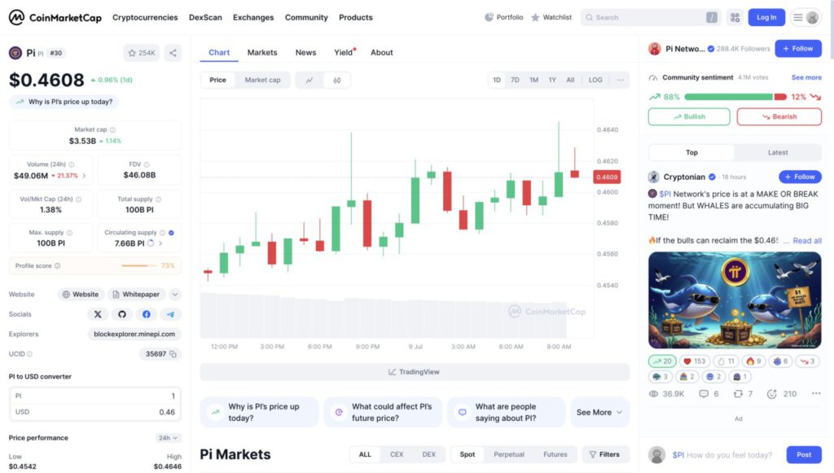
Task: Click the PI amount converter field
Action: point(95,396)
